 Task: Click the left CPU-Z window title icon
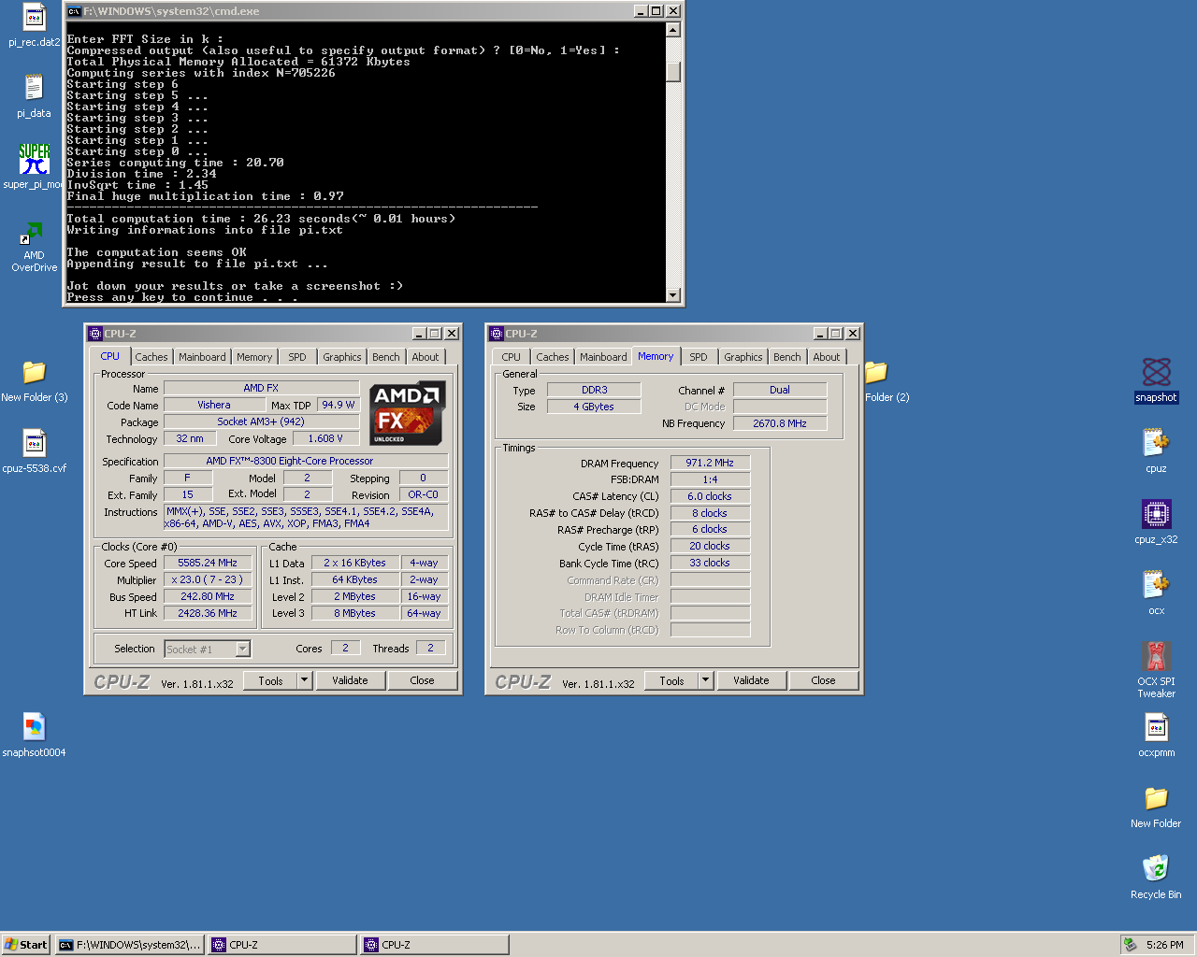[x=94, y=334]
